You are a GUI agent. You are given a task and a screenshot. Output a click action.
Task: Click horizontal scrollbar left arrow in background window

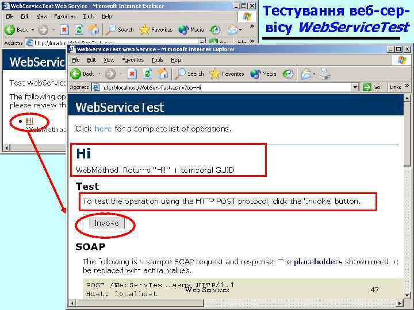pyautogui.click(x=7, y=148)
